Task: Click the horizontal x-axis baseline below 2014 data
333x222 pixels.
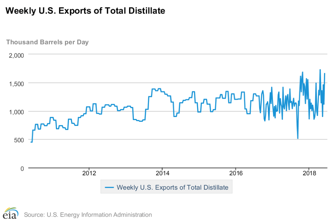Action: tap(162, 168)
